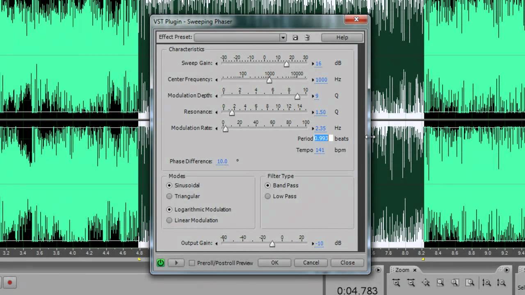Click the Modulation Depth slider handle
This screenshot has width=525, height=295.
[297, 96]
